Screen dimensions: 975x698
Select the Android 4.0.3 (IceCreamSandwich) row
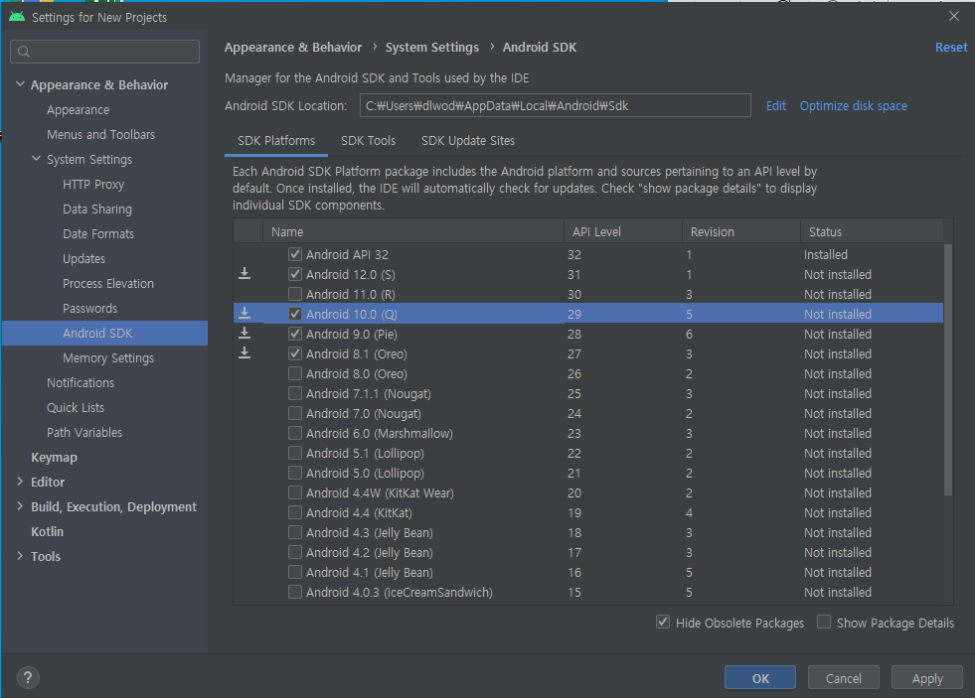coord(588,592)
